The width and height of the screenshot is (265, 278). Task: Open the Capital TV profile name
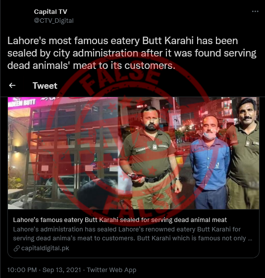tap(51, 12)
